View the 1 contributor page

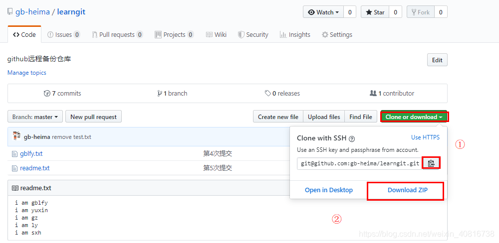pyautogui.click(x=392, y=94)
